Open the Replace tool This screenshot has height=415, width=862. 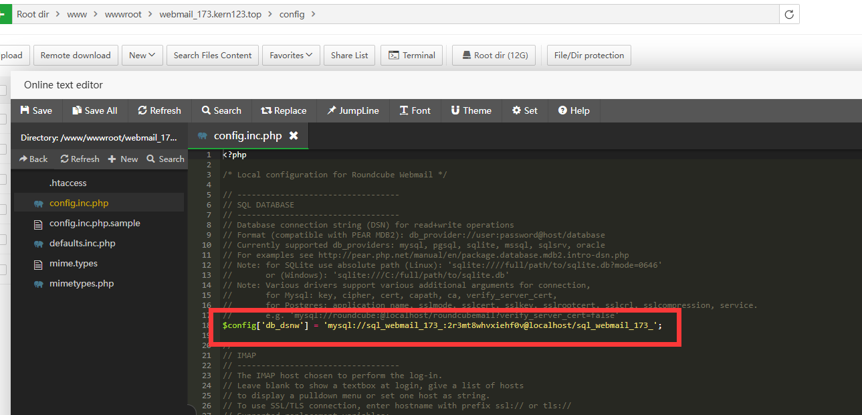pos(284,110)
